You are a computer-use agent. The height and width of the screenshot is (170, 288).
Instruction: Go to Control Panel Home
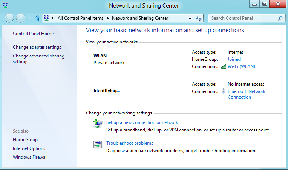click(33, 34)
